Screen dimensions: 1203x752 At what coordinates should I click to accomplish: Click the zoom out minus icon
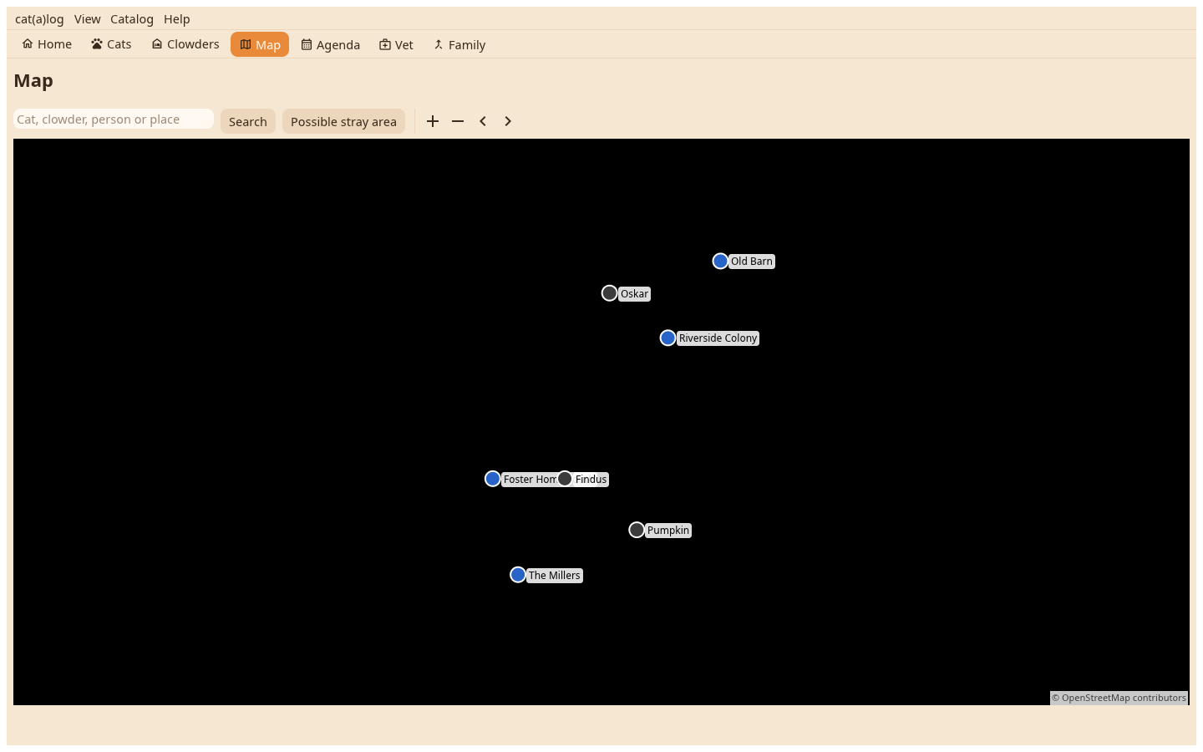click(x=458, y=121)
